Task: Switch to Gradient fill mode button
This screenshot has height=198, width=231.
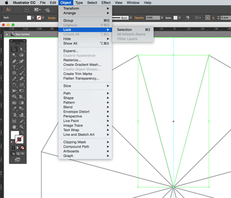Action: pos(18,148)
